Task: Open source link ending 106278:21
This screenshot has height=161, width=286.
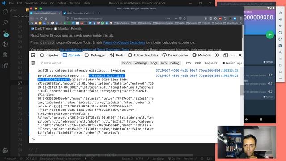Action: [197, 76]
